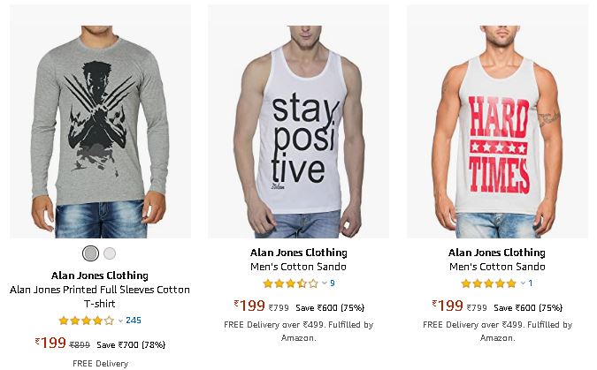Viewport: 597px width, 370px height.
Task: Open the grey Wolverine print t-shirt image
Action: [100, 121]
